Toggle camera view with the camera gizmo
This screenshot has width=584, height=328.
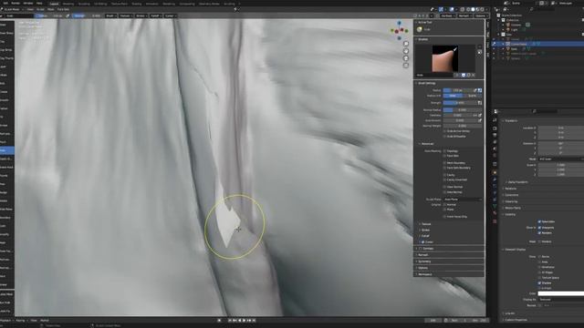click(x=406, y=58)
